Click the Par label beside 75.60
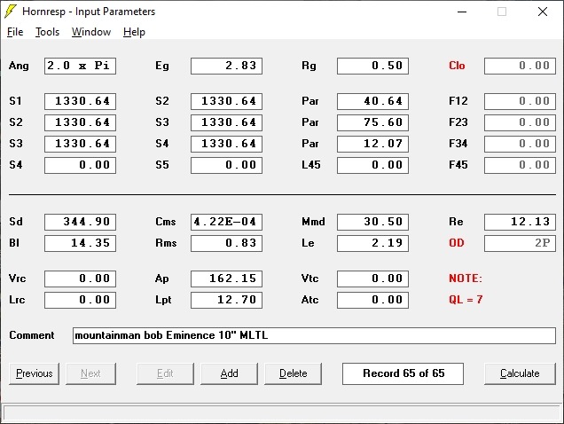Screen dimensions: 564x424 click(310, 122)
